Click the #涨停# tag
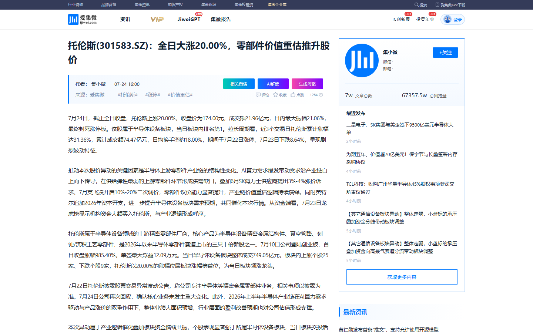 (152, 95)
